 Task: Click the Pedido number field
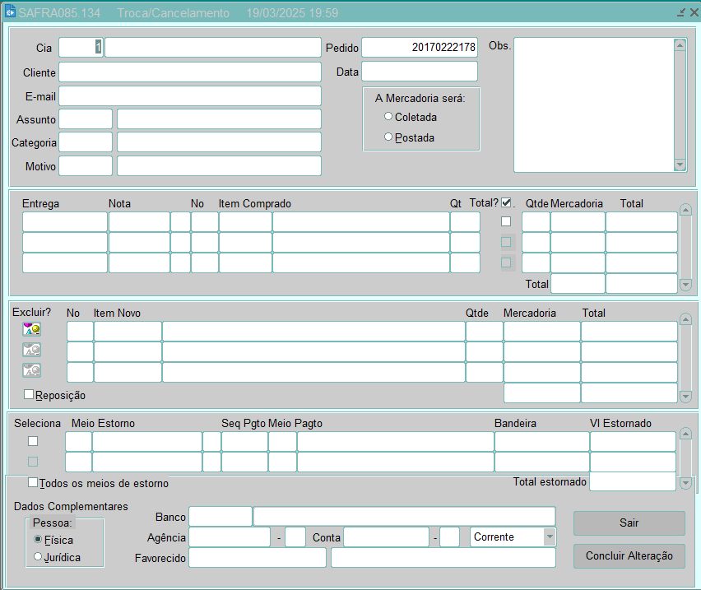420,48
